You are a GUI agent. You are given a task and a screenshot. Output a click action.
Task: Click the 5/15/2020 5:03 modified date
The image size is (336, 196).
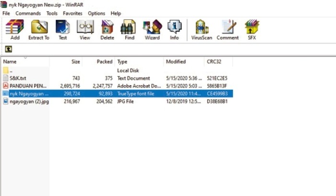click(184, 86)
